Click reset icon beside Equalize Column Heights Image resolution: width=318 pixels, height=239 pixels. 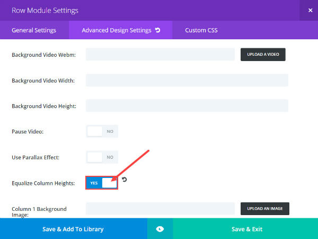point(124,180)
